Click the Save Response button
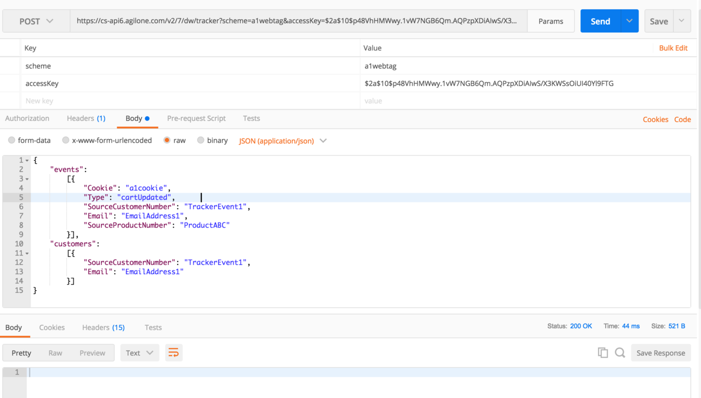Screen dimensions: 701x398 [x=660, y=353]
